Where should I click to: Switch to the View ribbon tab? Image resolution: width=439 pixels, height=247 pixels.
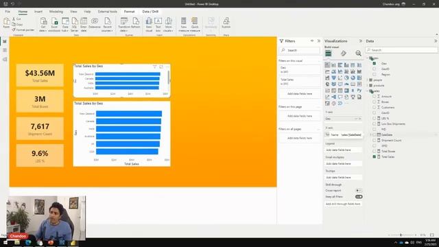(73, 12)
